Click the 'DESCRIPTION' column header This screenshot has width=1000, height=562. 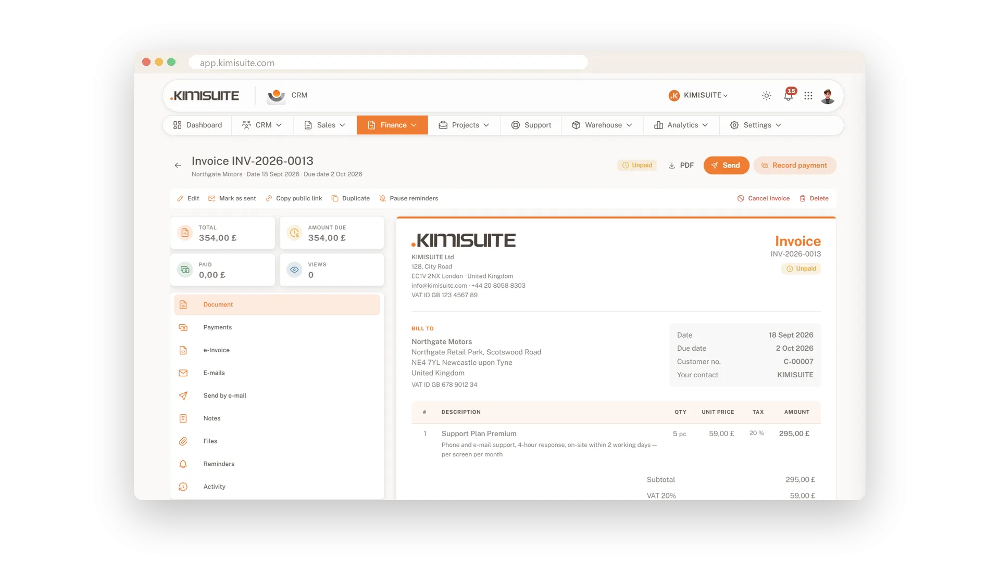pos(461,412)
